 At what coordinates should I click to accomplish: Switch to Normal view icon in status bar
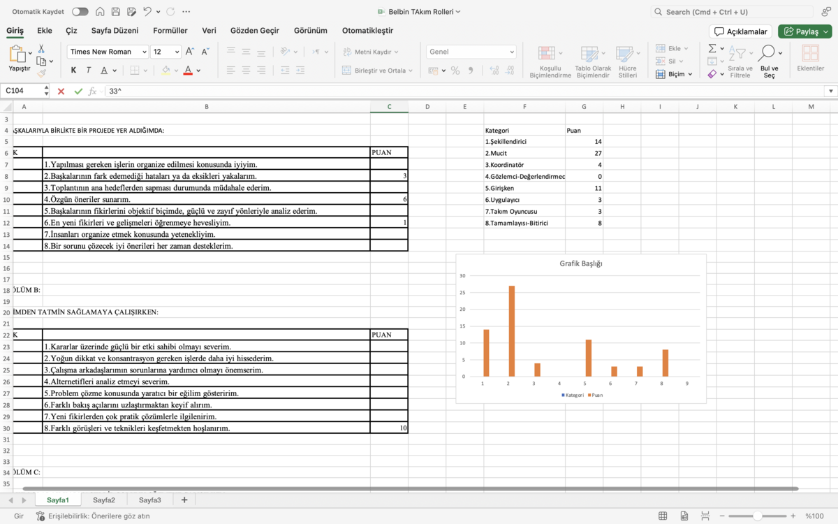coord(663,516)
